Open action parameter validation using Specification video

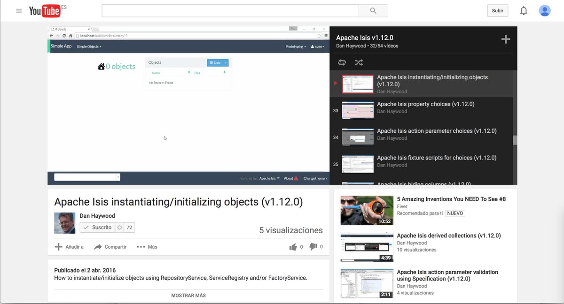(447, 275)
